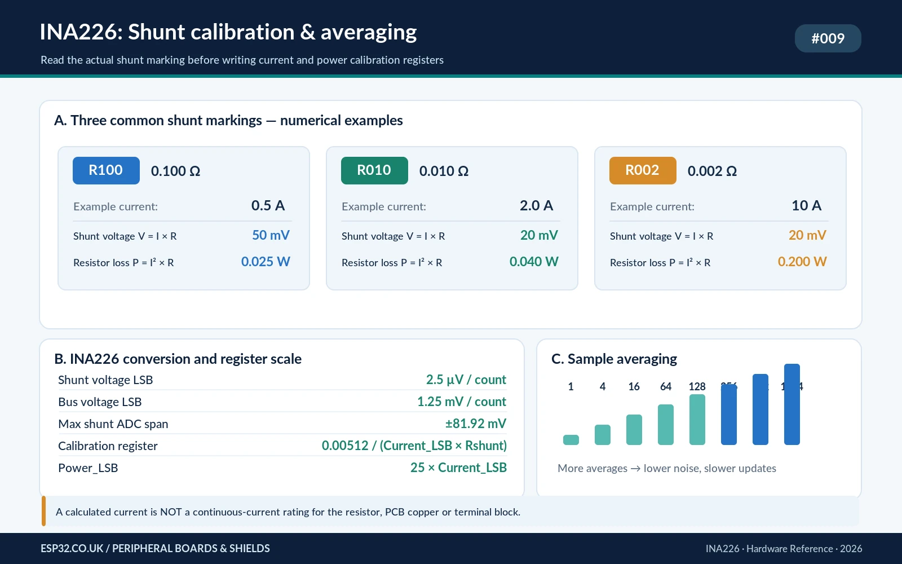Click the Calibration register row label
The image size is (902, 564).
click(108, 446)
